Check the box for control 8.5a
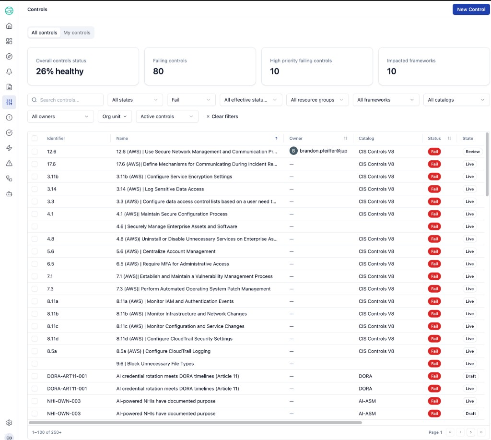The image size is (491, 440). pos(35,351)
